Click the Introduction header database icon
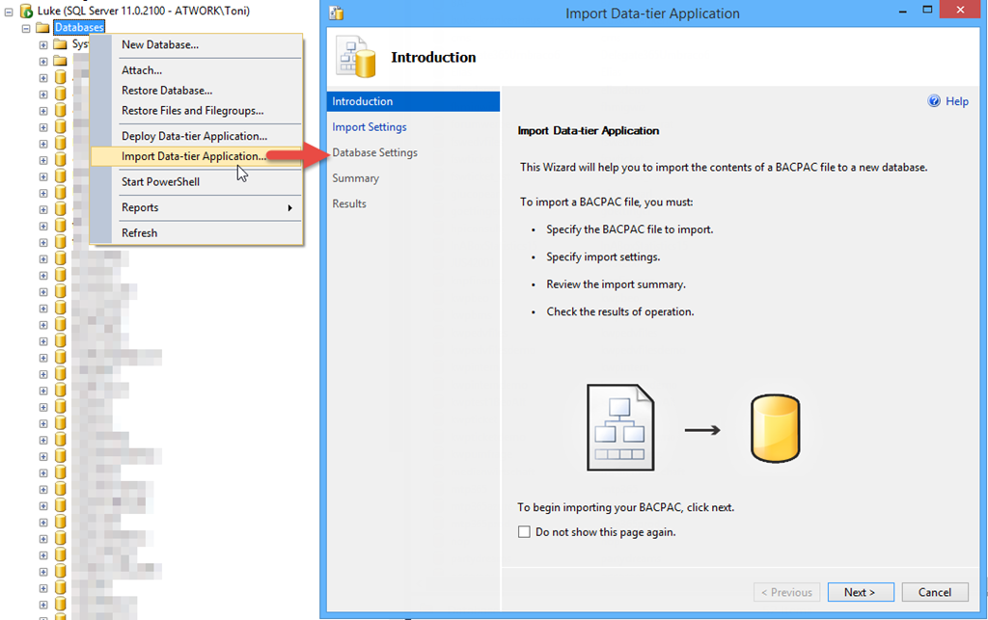The width and height of the screenshot is (988, 620). [x=356, y=58]
